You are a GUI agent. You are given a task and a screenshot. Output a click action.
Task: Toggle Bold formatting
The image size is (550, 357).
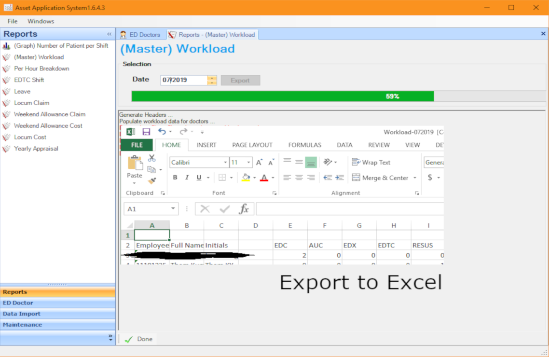click(x=175, y=178)
